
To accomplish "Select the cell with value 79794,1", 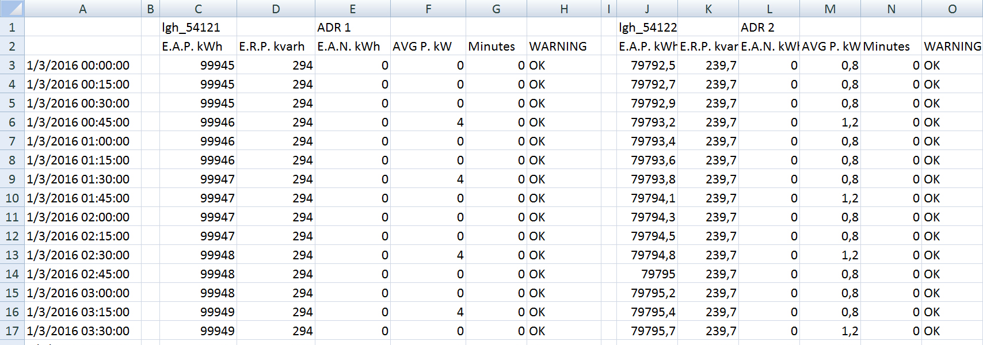I will coord(647,198).
